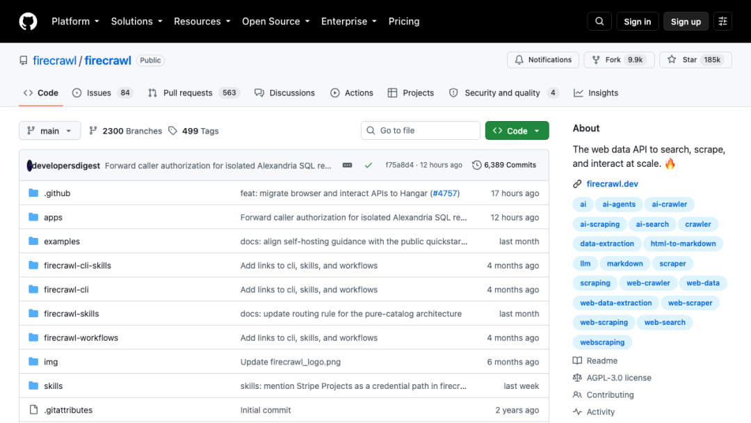
Task: Click the green check status icon
Action: pyautogui.click(x=369, y=166)
